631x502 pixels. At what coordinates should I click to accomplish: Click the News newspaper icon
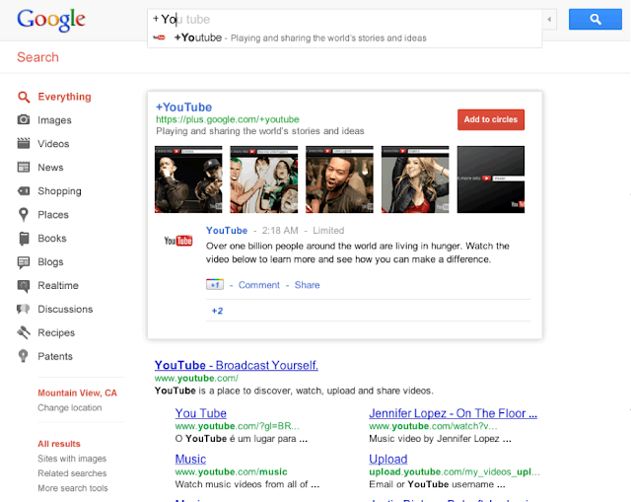[x=24, y=167]
